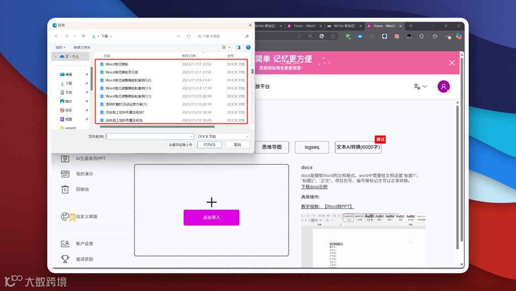Switch to the first Home - MindShow tab
The width and height of the screenshot is (516, 291).
304,26
